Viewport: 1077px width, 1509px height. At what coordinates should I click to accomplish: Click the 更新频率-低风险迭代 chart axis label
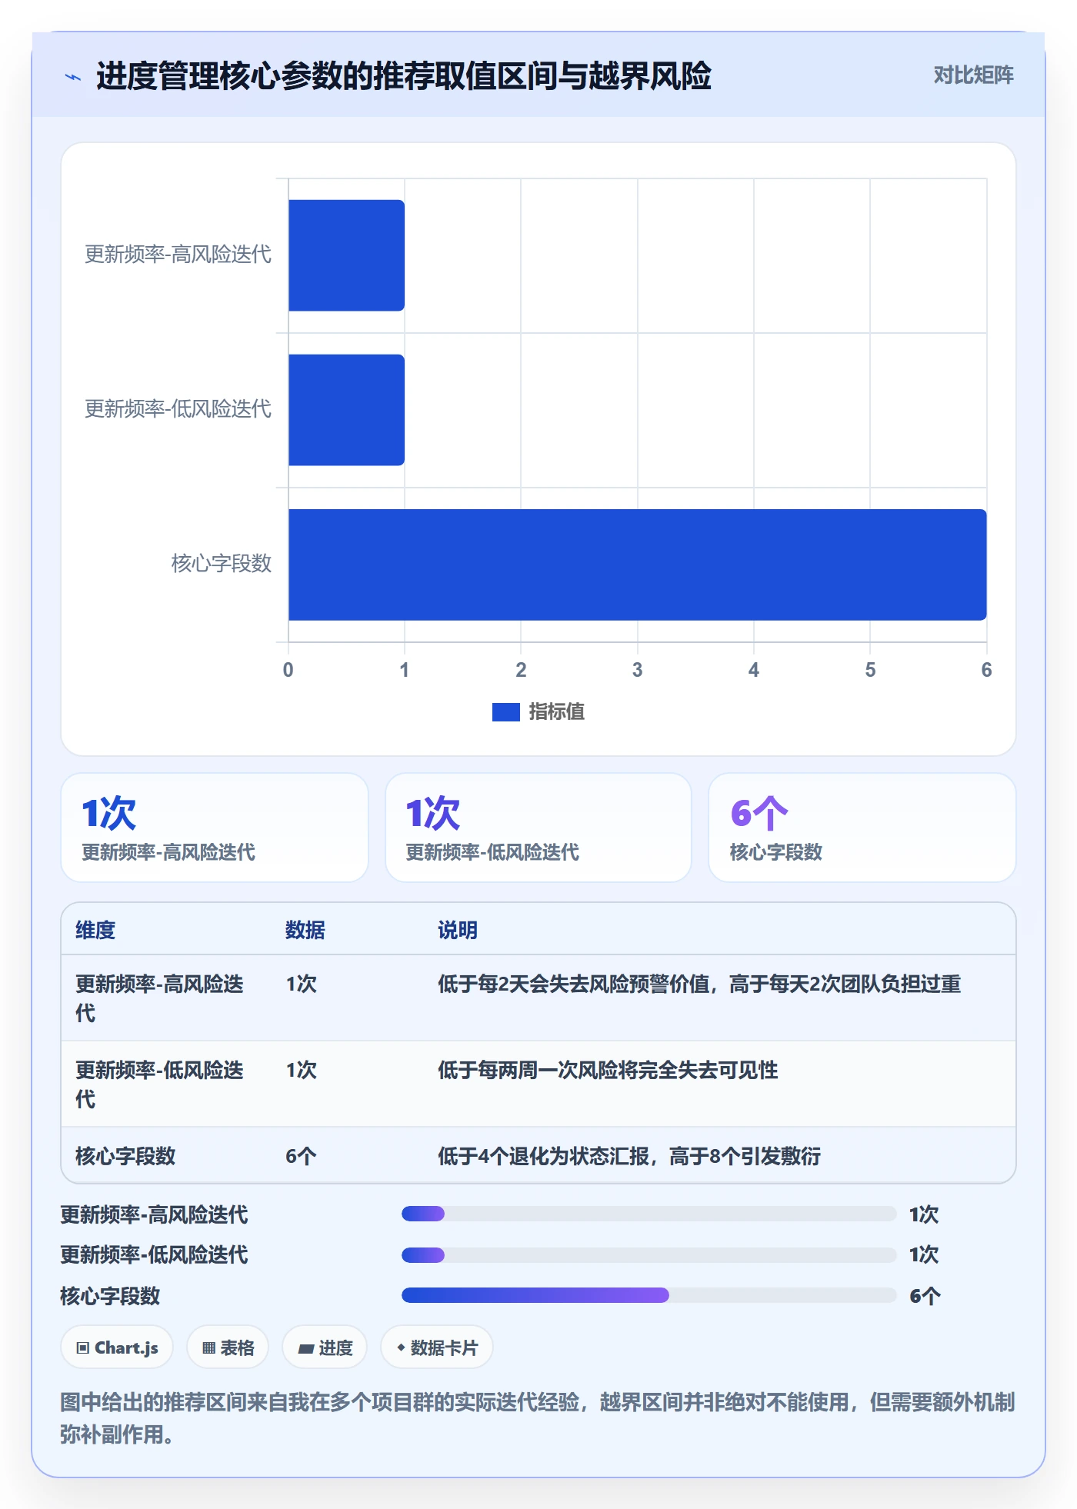click(178, 409)
